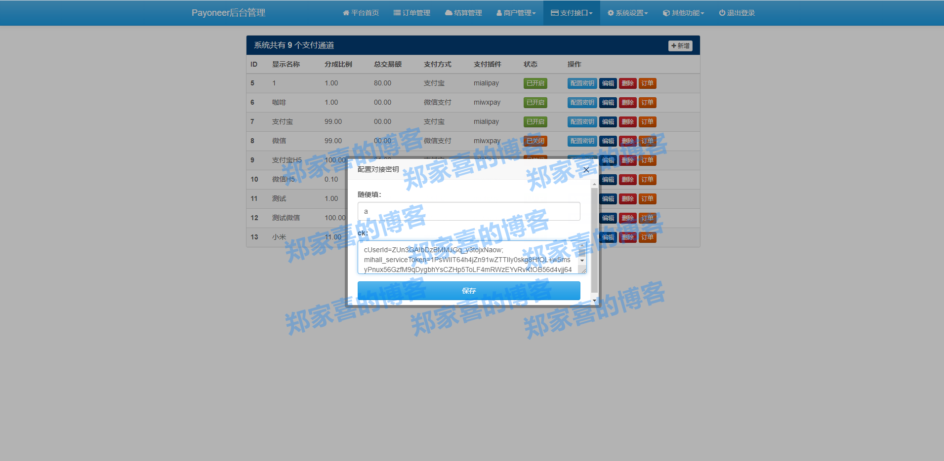Click 编辑 for channel 小米

pyautogui.click(x=608, y=237)
